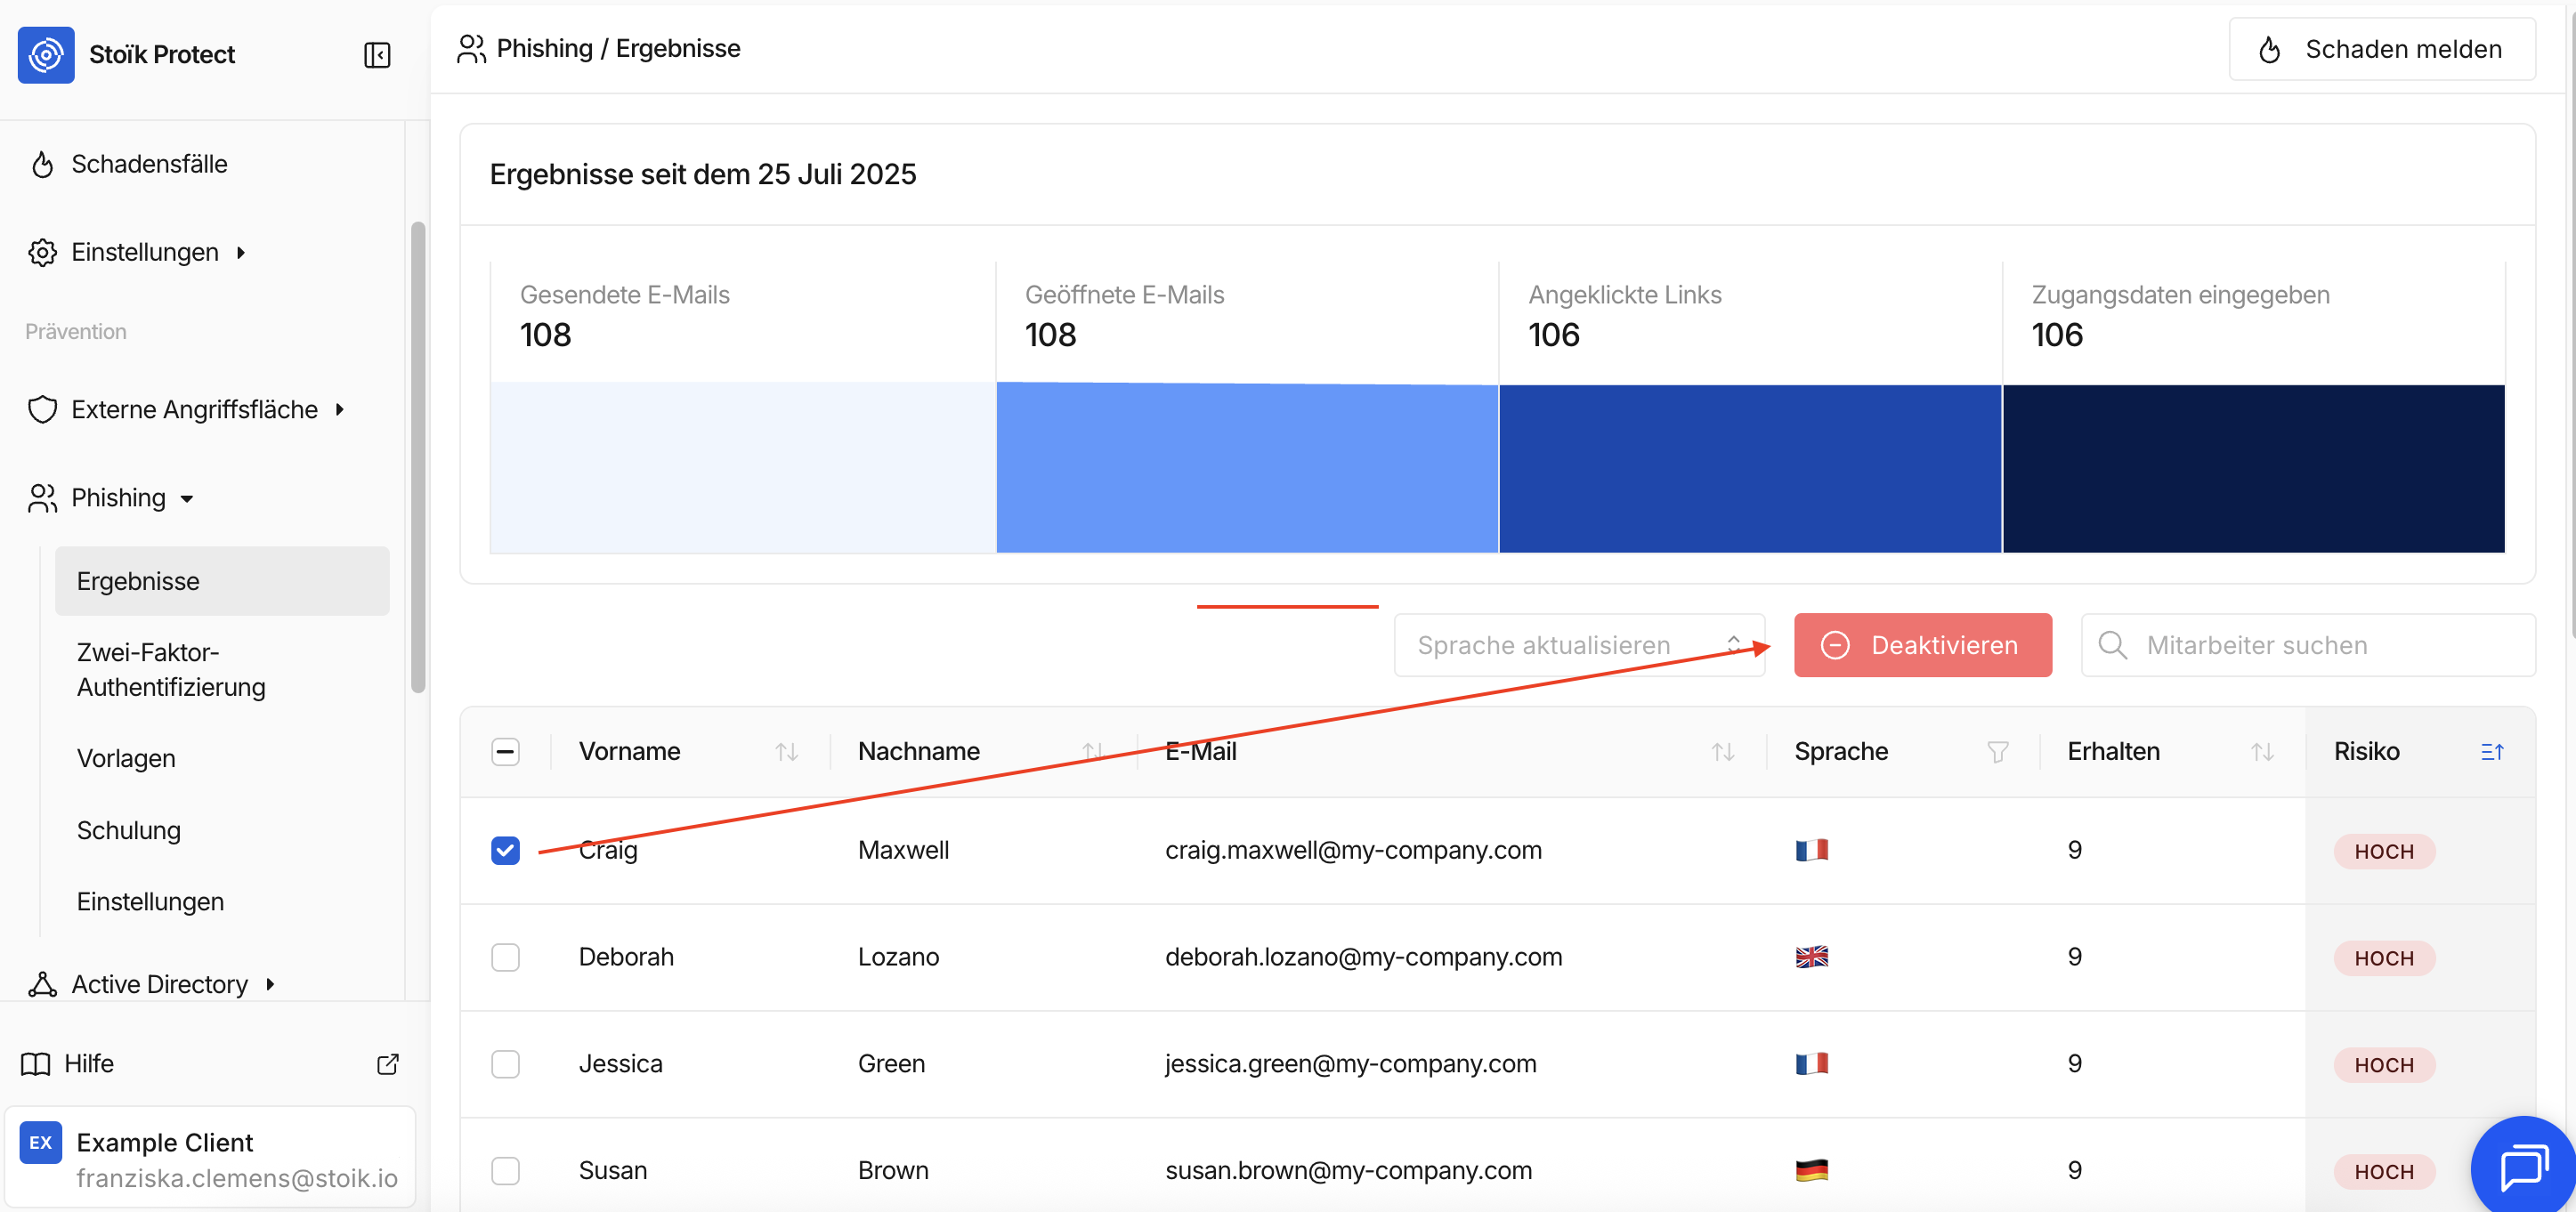
Task: Click Schaden melden button
Action: pyautogui.click(x=2381, y=49)
